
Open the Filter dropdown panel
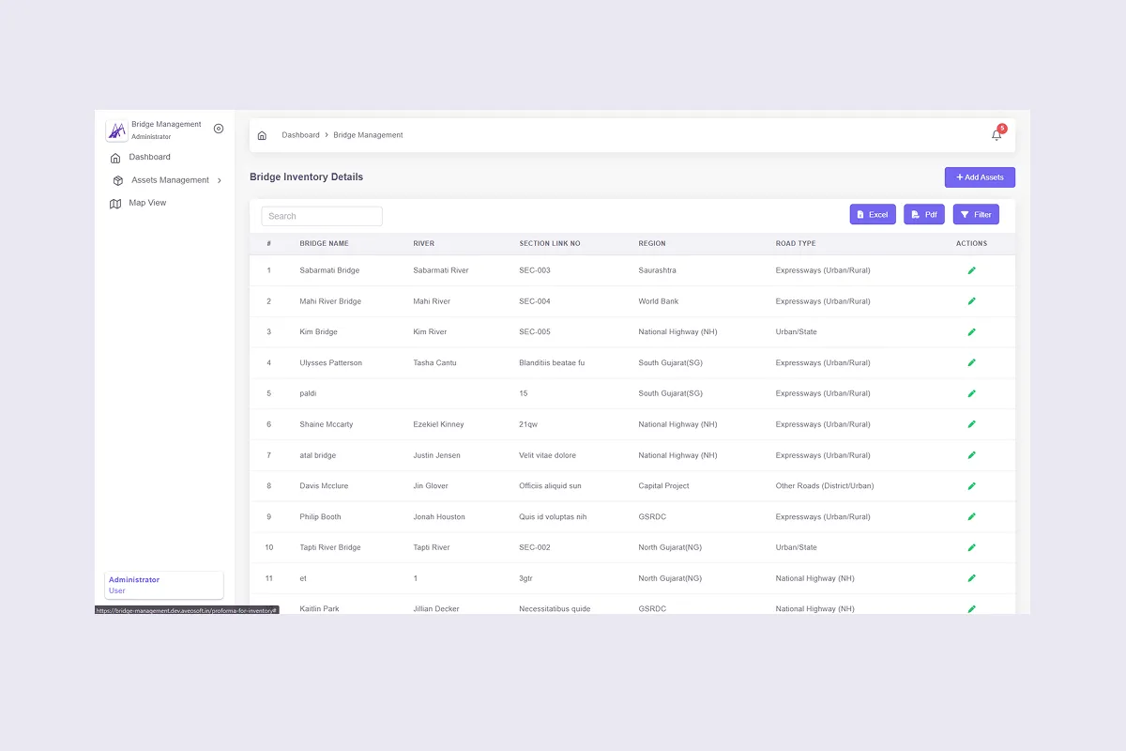tap(976, 214)
